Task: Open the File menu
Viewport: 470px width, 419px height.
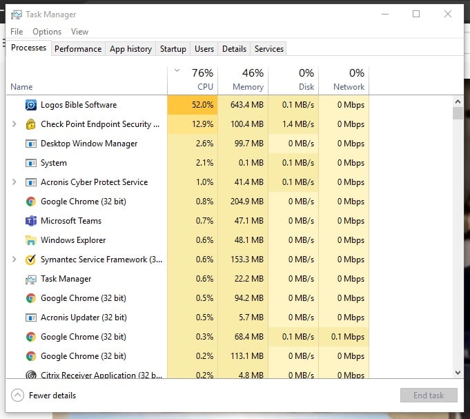Action: tap(17, 32)
